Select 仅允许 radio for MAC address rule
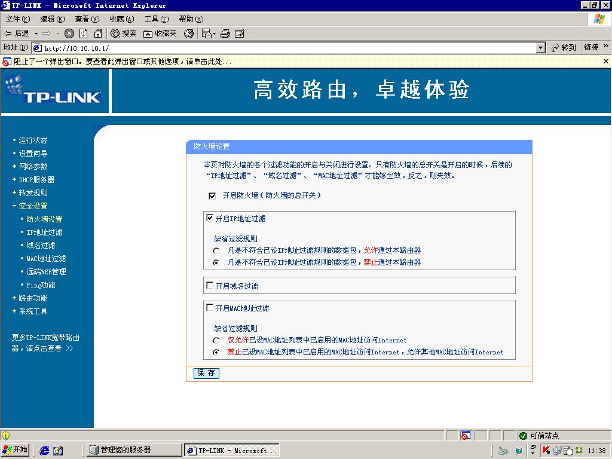The height and width of the screenshot is (459, 612). click(216, 340)
